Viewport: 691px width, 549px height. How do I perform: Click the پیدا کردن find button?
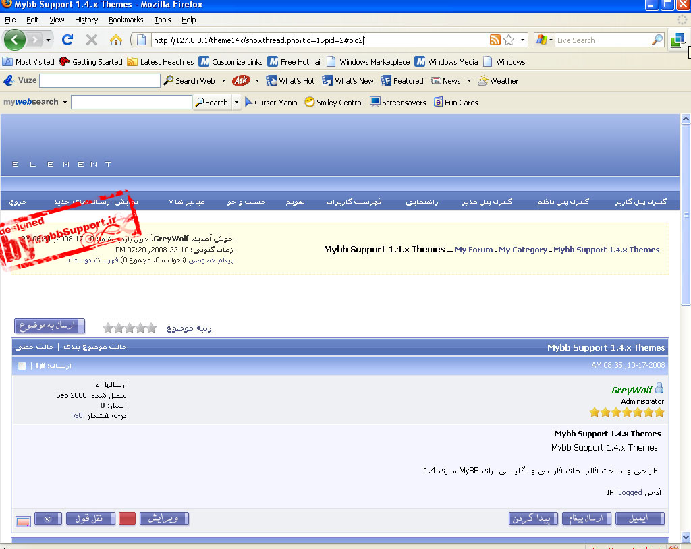click(533, 519)
